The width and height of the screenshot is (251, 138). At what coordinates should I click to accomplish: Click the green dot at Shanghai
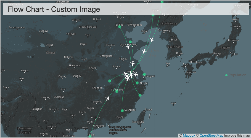(144, 74)
